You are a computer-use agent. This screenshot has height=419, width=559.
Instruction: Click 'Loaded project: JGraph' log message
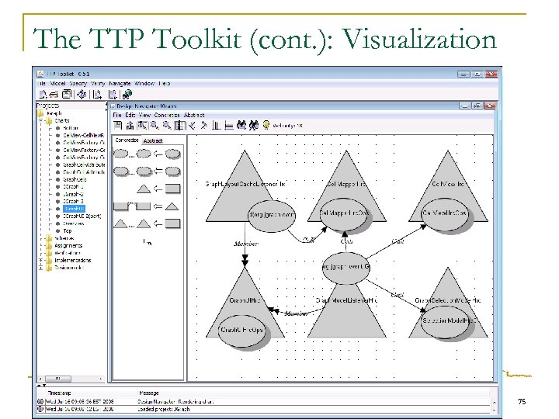(x=164, y=409)
